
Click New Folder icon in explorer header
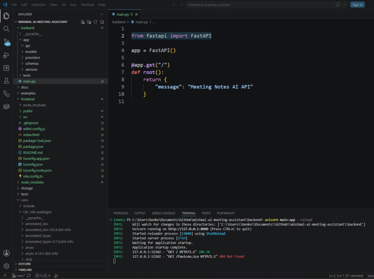click(x=89, y=22)
